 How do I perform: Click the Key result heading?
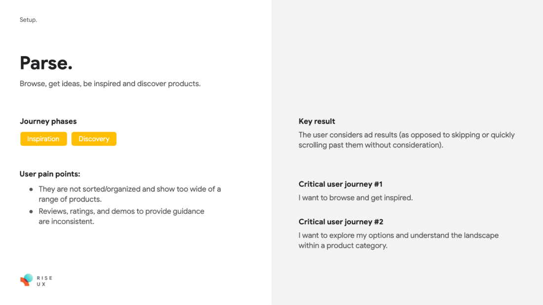point(317,121)
